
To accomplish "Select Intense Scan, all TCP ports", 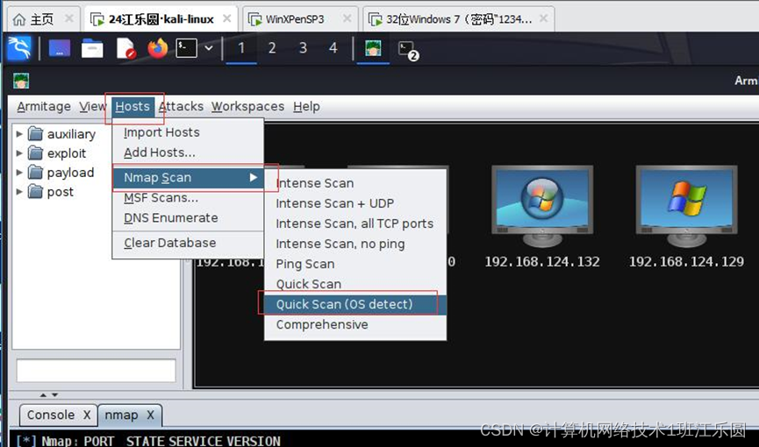I will point(355,223).
